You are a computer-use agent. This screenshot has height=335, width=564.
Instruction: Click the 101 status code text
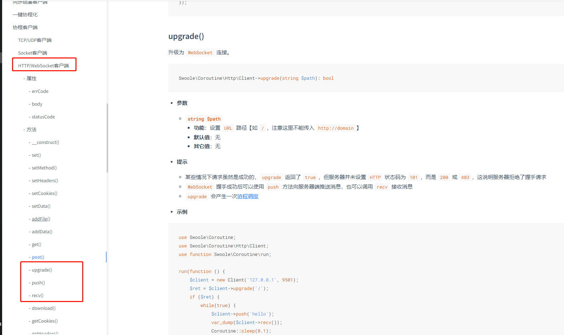(413, 177)
